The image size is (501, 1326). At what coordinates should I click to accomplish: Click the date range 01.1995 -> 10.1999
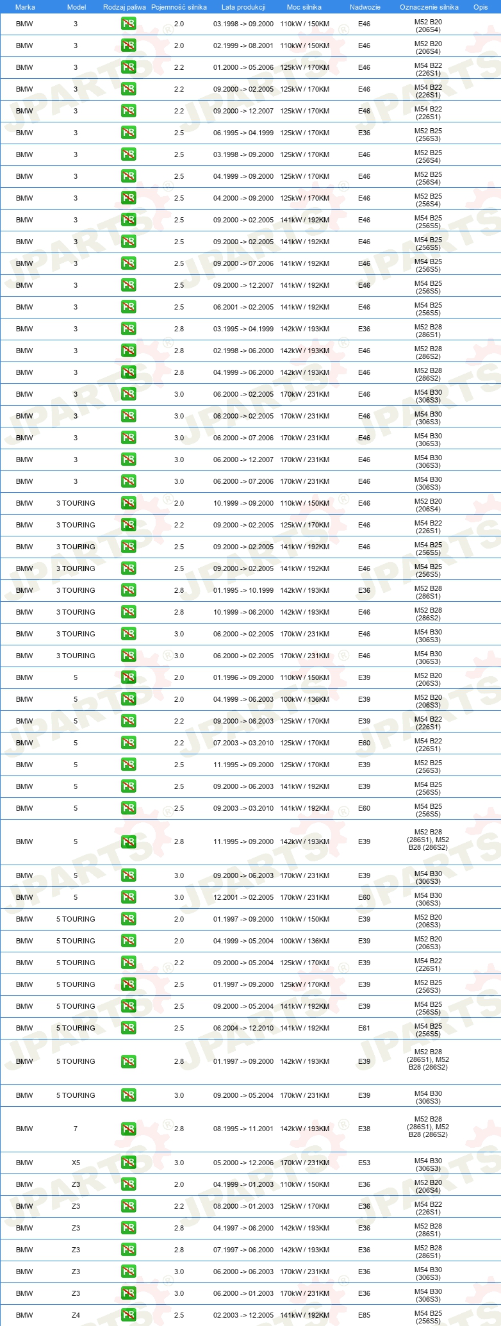tap(243, 590)
